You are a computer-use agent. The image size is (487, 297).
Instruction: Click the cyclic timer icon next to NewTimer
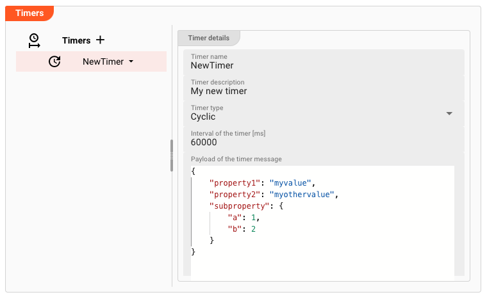tap(54, 61)
